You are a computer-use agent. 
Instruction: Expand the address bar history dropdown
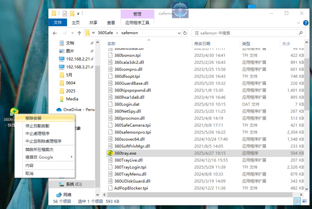(179, 33)
